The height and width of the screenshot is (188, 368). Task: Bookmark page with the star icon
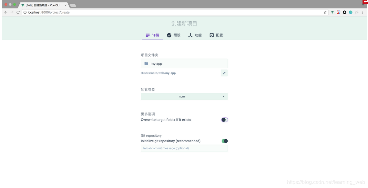click(325, 12)
